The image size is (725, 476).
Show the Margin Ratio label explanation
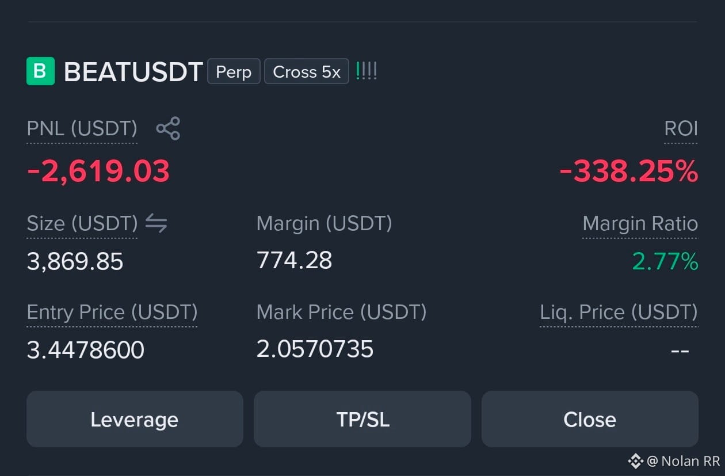pyautogui.click(x=640, y=223)
